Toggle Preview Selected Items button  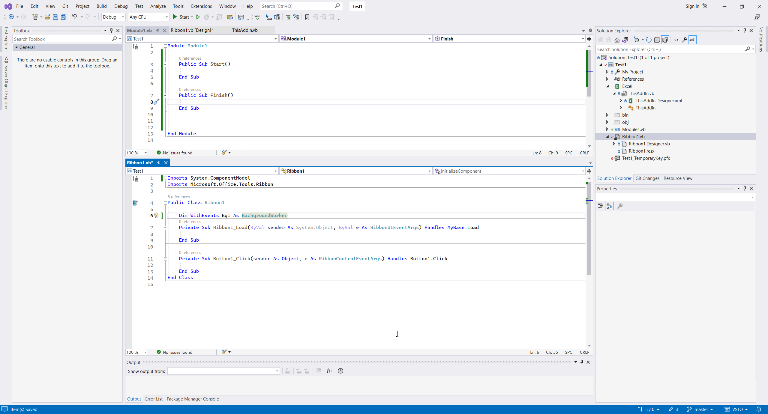pyautogui.click(x=692, y=40)
